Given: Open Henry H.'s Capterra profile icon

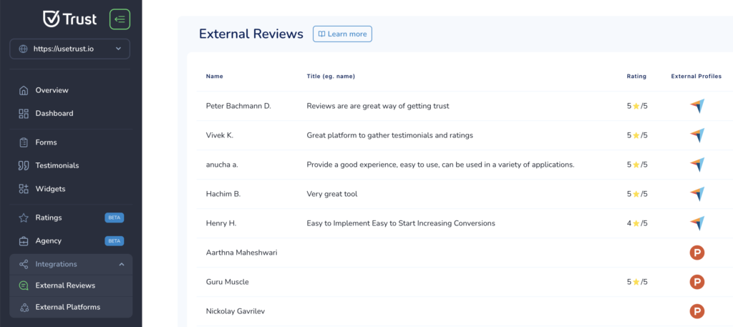Looking at the screenshot, I should [x=697, y=223].
